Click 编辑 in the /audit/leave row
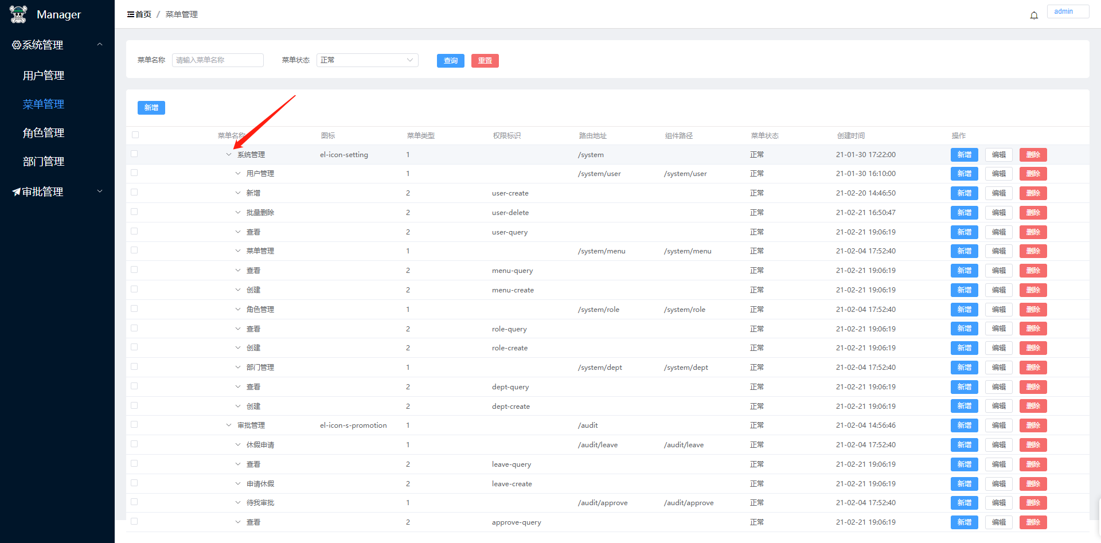 pos(999,445)
